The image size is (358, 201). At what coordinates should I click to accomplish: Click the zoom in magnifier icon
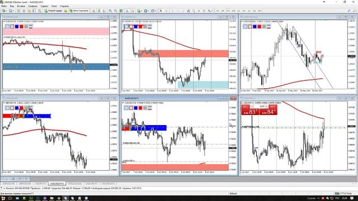tap(110, 11)
